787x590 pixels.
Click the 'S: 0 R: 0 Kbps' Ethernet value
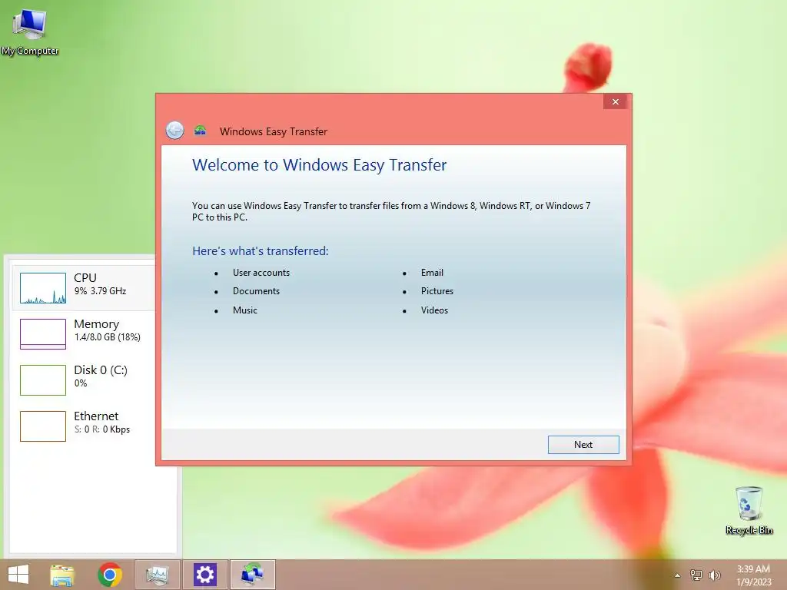[x=102, y=429]
